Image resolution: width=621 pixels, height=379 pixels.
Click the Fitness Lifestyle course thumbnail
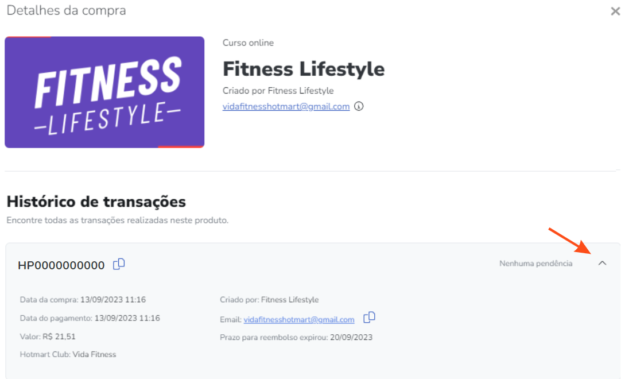click(x=104, y=92)
